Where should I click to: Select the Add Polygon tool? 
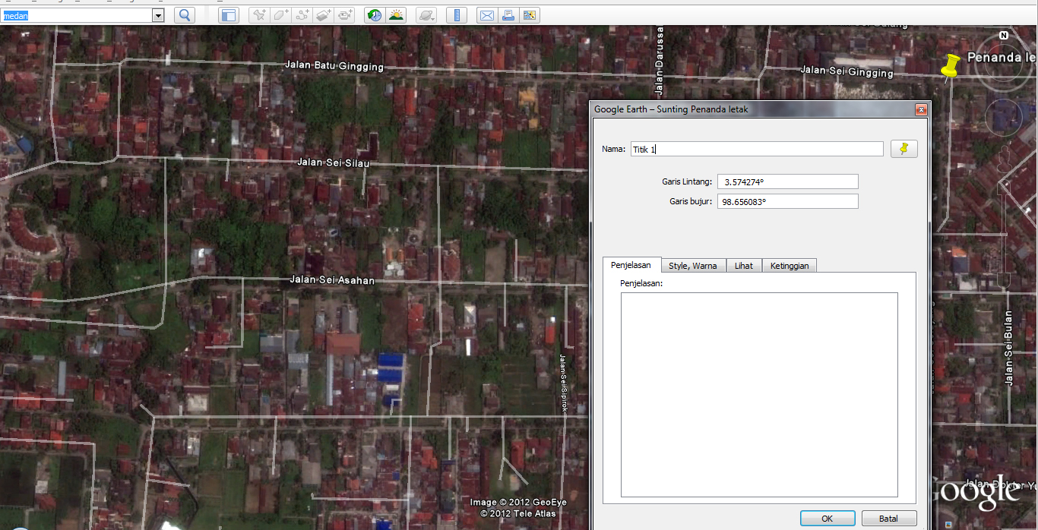click(x=282, y=15)
